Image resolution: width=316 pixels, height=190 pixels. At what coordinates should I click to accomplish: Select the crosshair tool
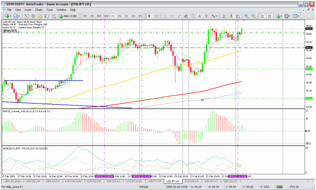(x=156, y=16)
